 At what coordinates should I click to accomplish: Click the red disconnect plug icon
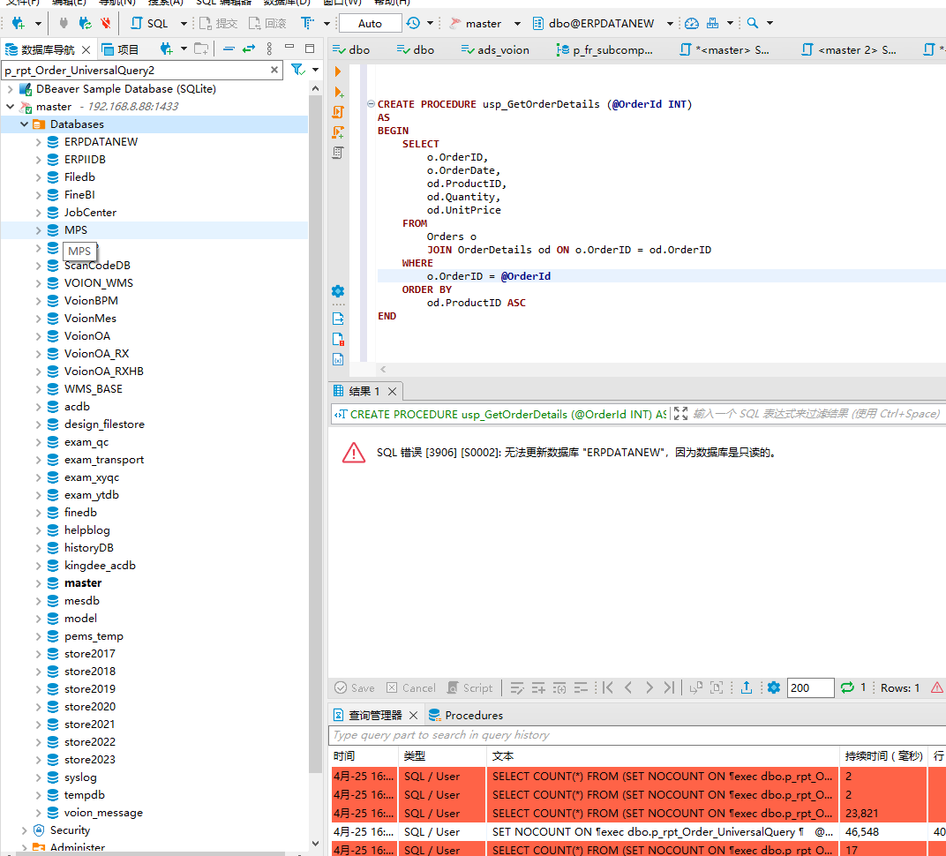(x=106, y=24)
